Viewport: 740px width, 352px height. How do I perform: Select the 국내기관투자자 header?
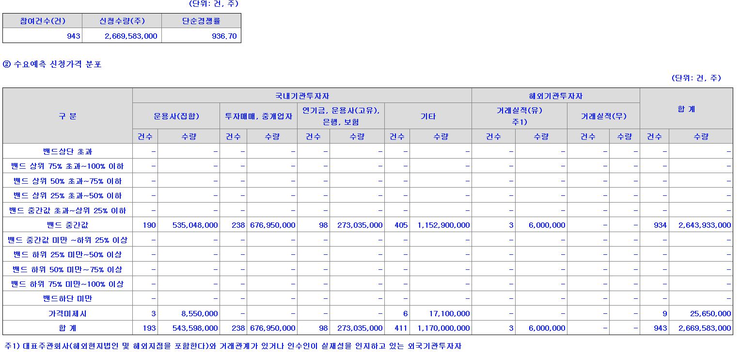pyautogui.click(x=302, y=96)
